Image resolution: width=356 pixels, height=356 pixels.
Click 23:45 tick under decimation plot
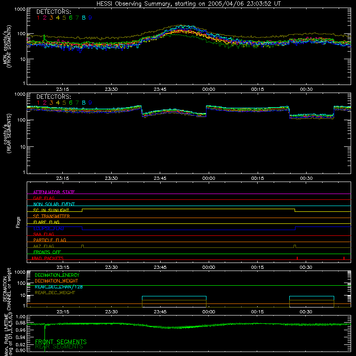160,312
